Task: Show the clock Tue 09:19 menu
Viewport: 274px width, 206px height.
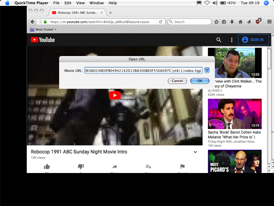Action: 250,3
